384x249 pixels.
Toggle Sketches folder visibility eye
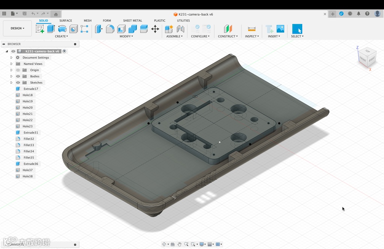[x=18, y=83]
